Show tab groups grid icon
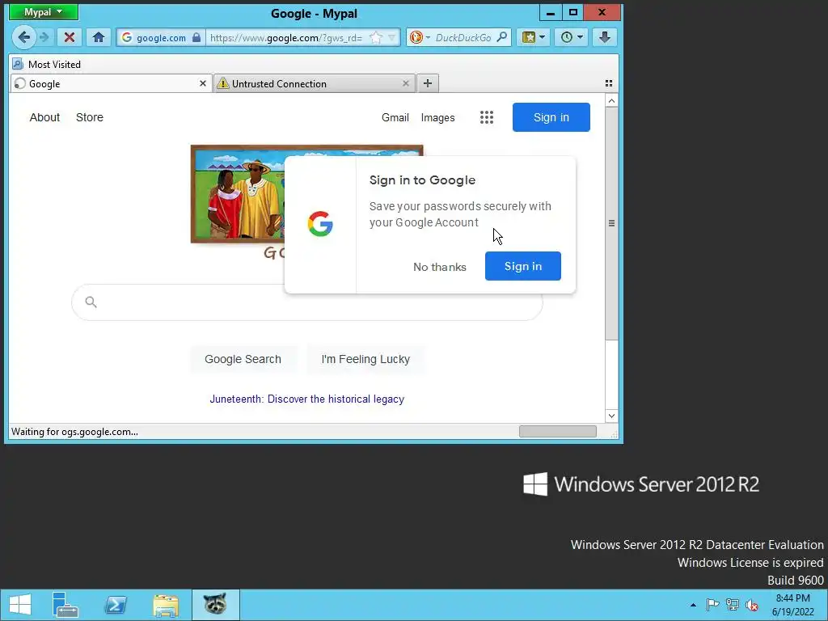 [609, 83]
